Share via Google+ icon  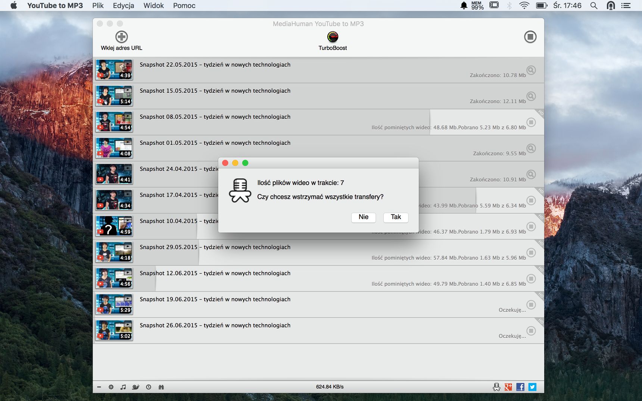click(x=508, y=387)
